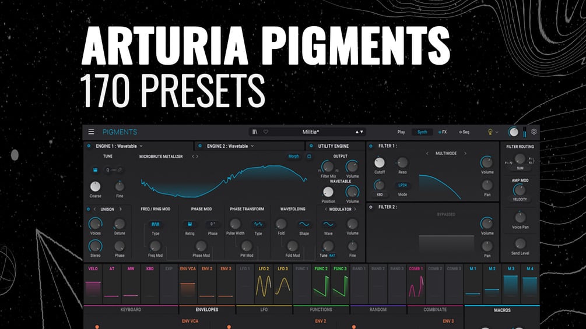Select the ENV VCA modulation source
The width and height of the screenshot is (586, 329).
(188, 283)
